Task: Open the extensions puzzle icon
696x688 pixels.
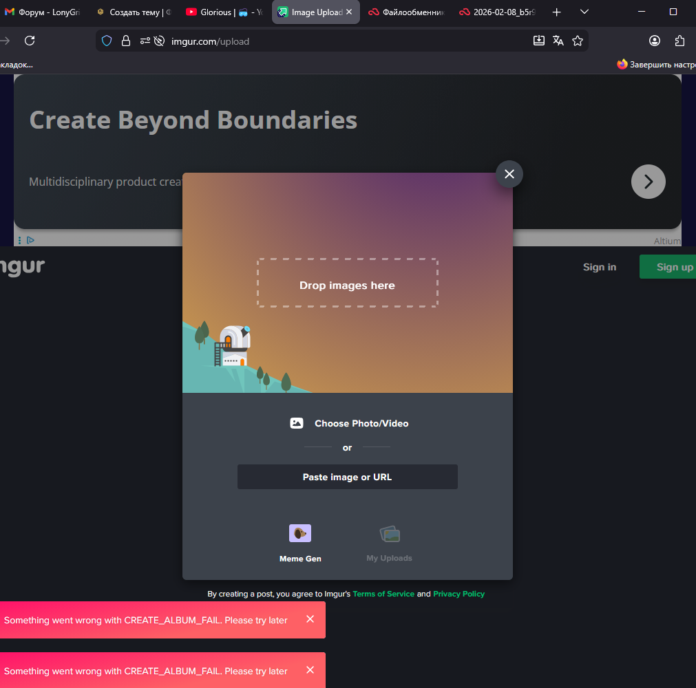Action: [680, 41]
